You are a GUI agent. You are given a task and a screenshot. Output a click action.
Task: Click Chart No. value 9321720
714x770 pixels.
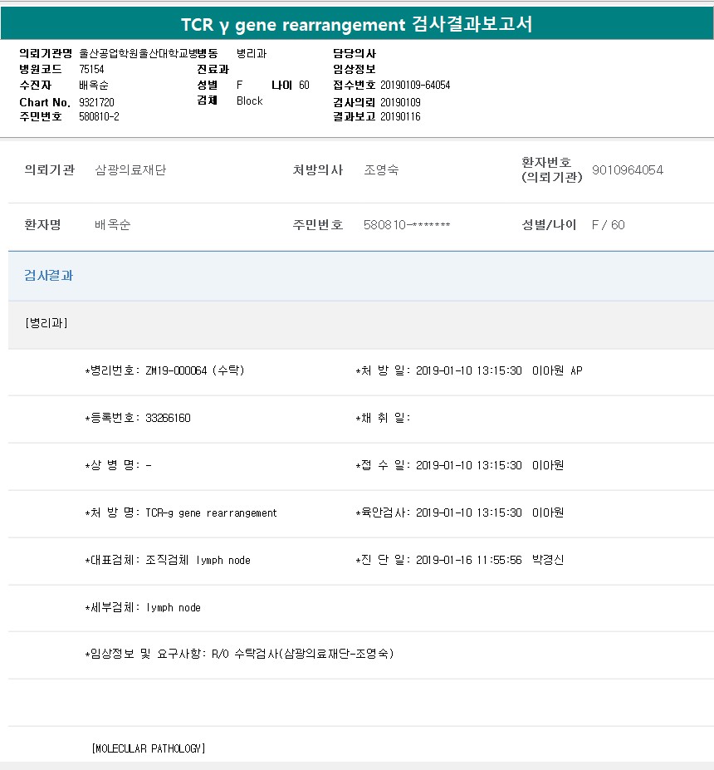click(x=96, y=102)
